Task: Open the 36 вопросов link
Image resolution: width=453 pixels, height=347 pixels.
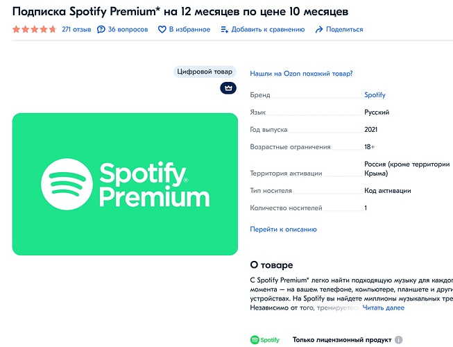Action: click(x=128, y=29)
